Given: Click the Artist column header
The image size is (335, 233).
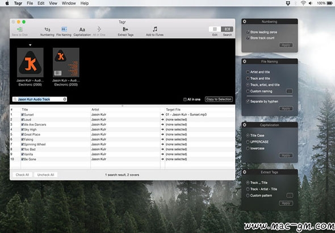Looking at the screenshot, I should (125, 109).
